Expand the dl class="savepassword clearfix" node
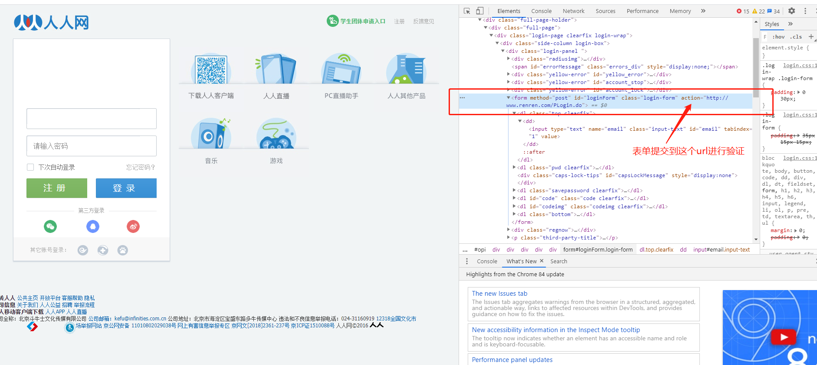This screenshot has width=817, height=365. (515, 191)
